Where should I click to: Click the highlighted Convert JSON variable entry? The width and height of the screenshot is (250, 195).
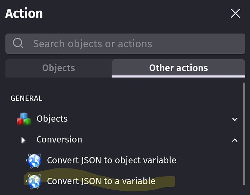(101, 181)
